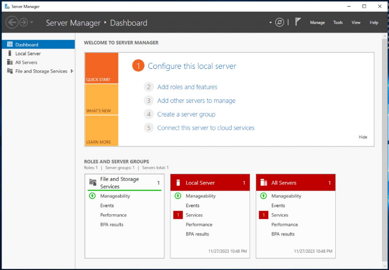Open BPA results in File and Storage tile
This screenshot has width=389, height=270.
click(112, 225)
